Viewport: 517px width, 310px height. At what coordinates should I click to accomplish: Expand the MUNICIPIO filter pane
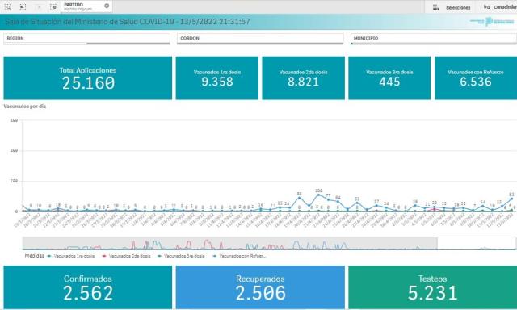(434, 38)
